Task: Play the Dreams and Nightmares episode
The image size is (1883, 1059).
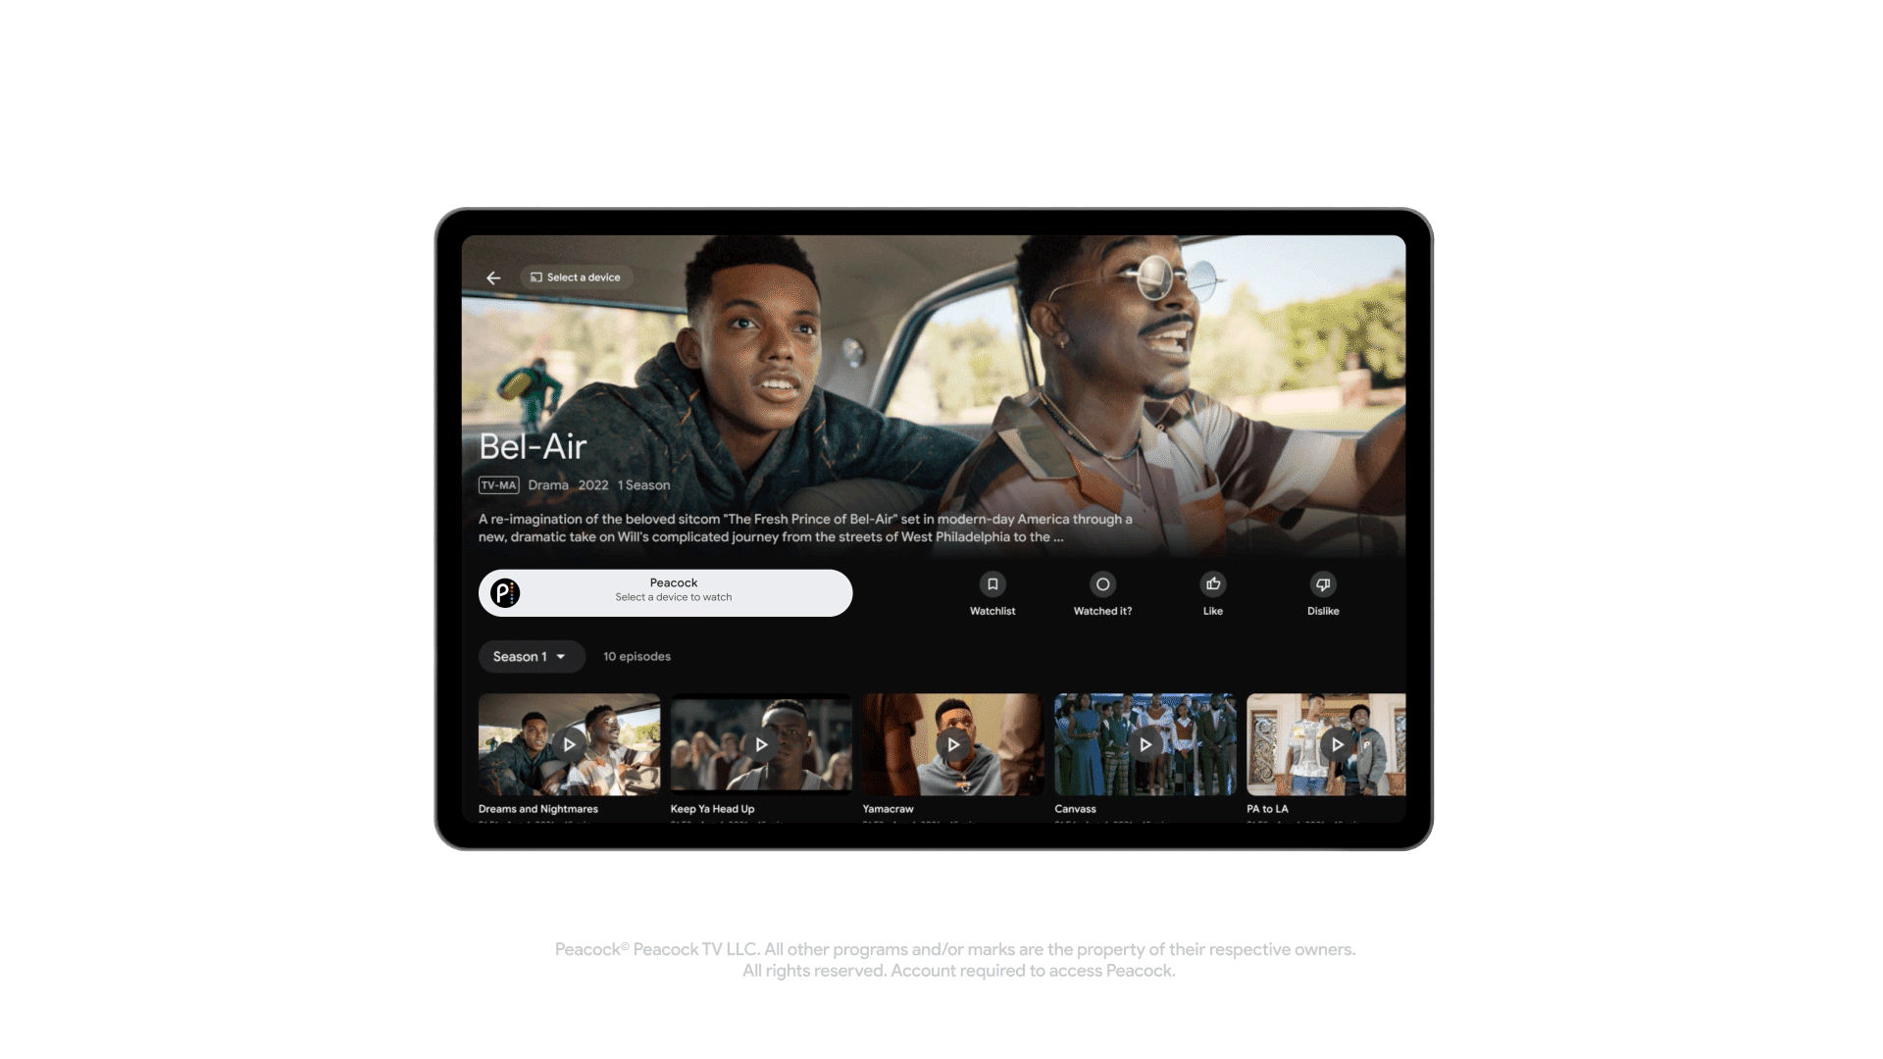Action: (x=569, y=745)
